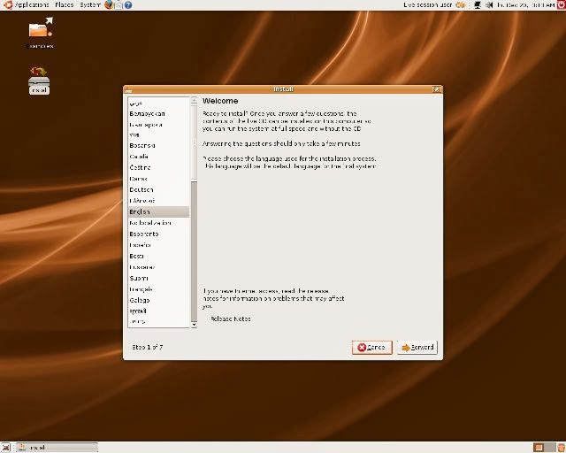
Task: Click the language list scrollbar down arrow
Action: click(x=194, y=325)
